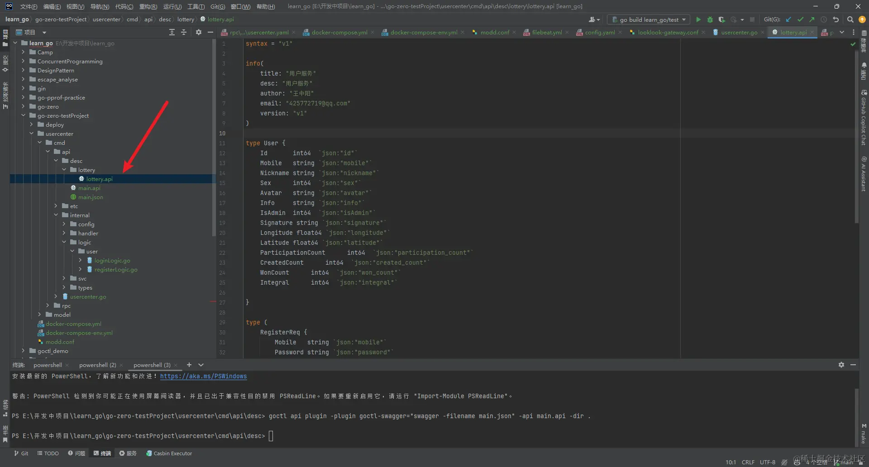The width and height of the screenshot is (869, 467).
Task: Switch to modd.conf editor tab
Action: 494,32
